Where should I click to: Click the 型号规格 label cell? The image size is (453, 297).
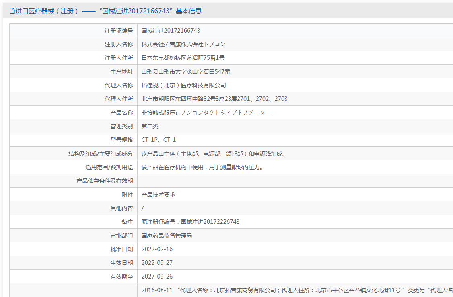(73, 140)
